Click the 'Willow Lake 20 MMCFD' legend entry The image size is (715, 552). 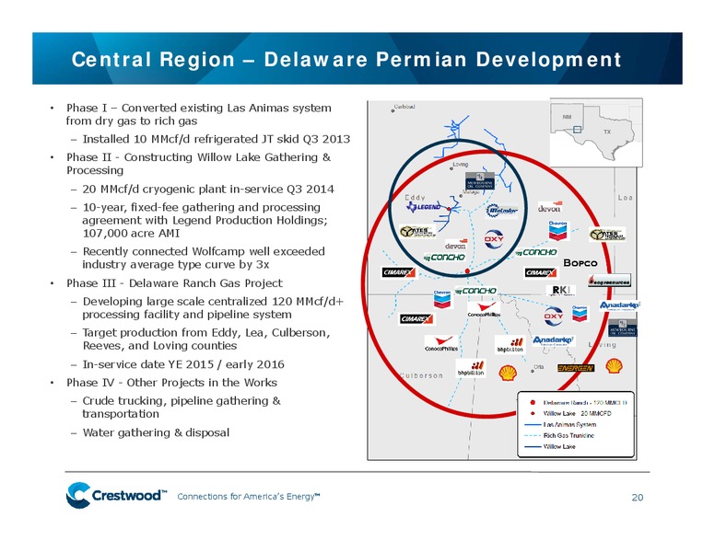570,414
